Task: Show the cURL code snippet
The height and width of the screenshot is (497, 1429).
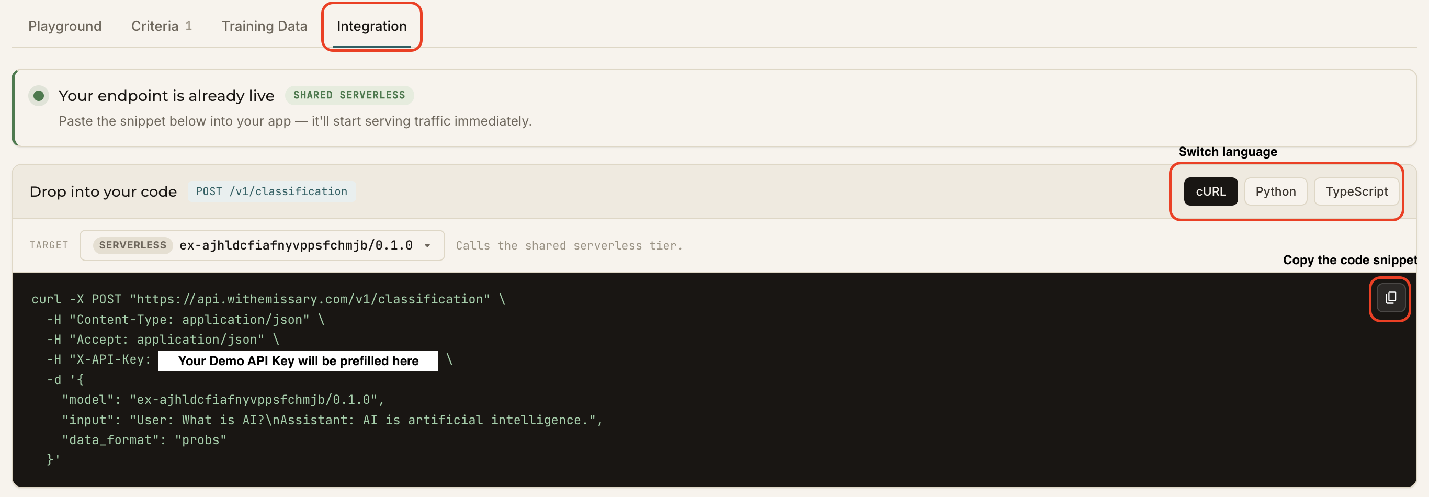Action: (1210, 191)
